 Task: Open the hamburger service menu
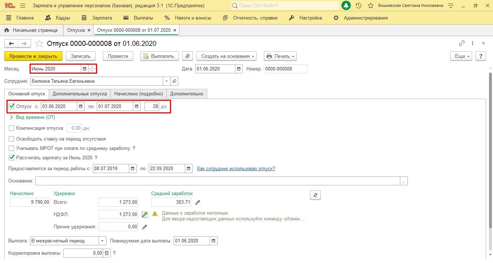23,6
